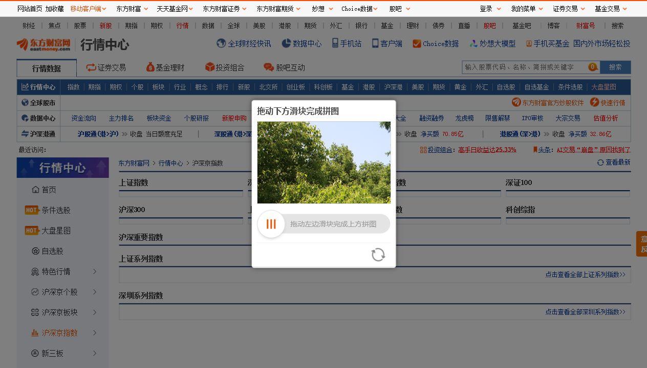
Task: Open 手机买基金 icon
Action: click(529, 44)
